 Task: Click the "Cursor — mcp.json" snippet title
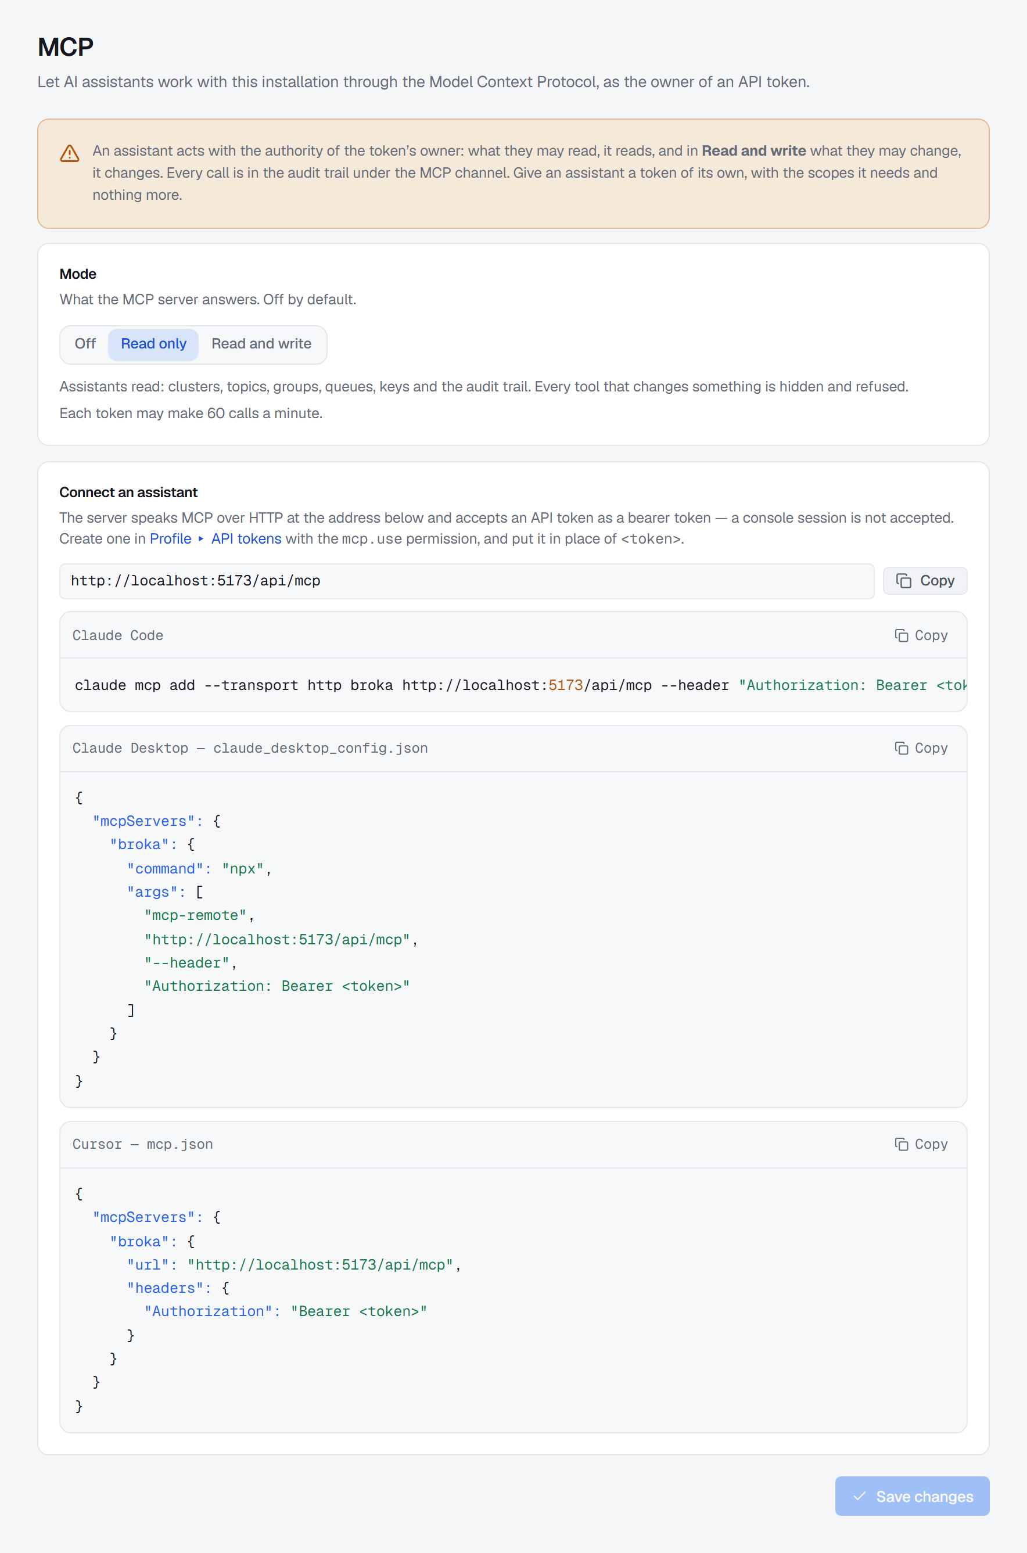(x=143, y=1145)
